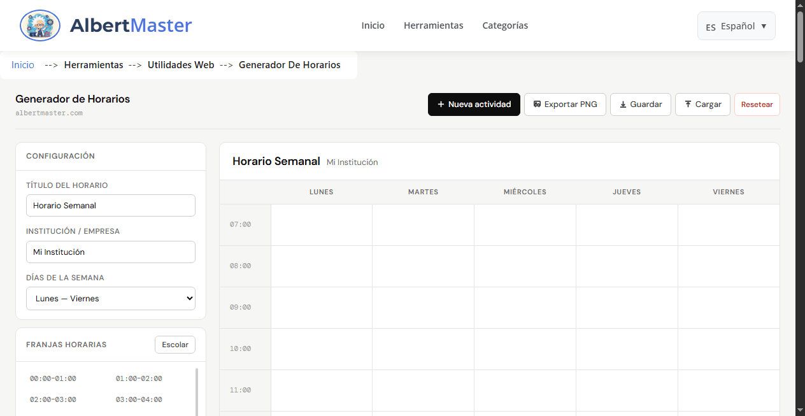The image size is (805, 416).
Task: Open the Utilidades Web breadcrumb link
Action: click(x=181, y=64)
